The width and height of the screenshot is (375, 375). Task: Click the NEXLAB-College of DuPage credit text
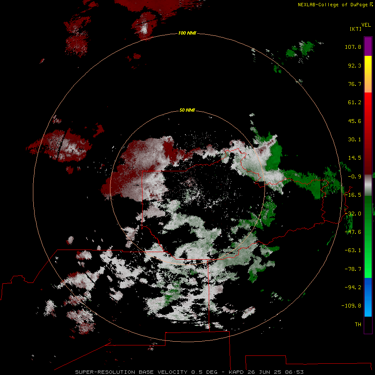pos(332,5)
